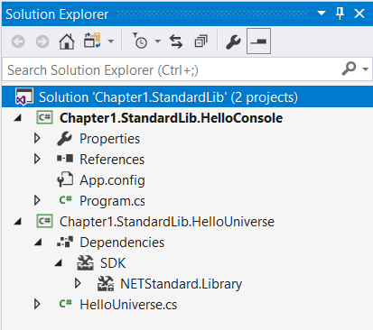
Task: Click the Collapse All icon
Action: [200, 41]
